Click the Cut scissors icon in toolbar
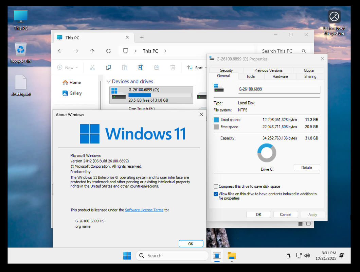Image resolution: width=360 pixels, height=272 pixels. click(92, 67)
